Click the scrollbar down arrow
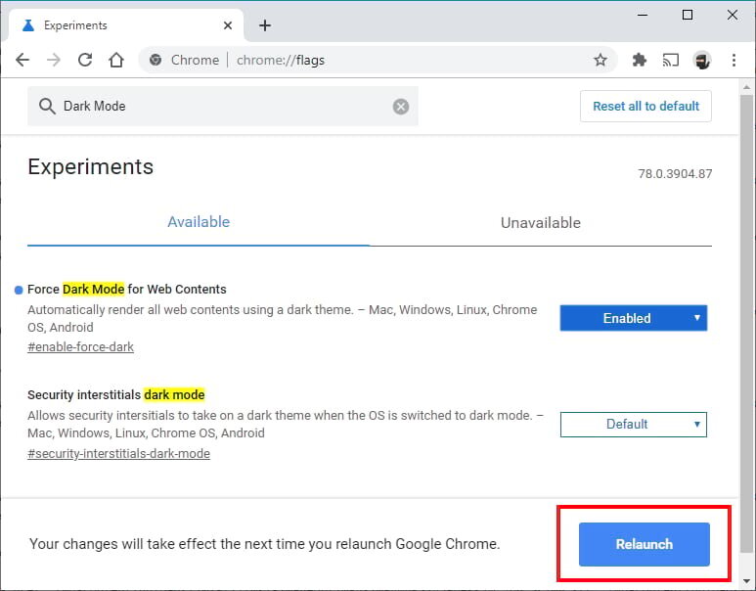This screenshot has width=756, height=591. tap(746, 580)
